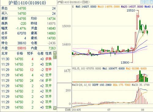This screenshot has width=153, height=112.
Task: Click the MACD:35.1799 value
Action: (x=141, y=85)
